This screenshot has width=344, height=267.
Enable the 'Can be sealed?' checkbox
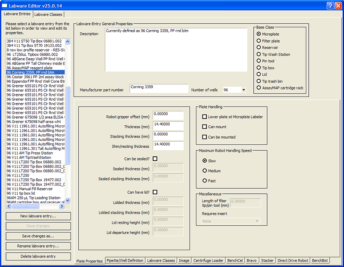pyautogui.click(x=155, y=159)
